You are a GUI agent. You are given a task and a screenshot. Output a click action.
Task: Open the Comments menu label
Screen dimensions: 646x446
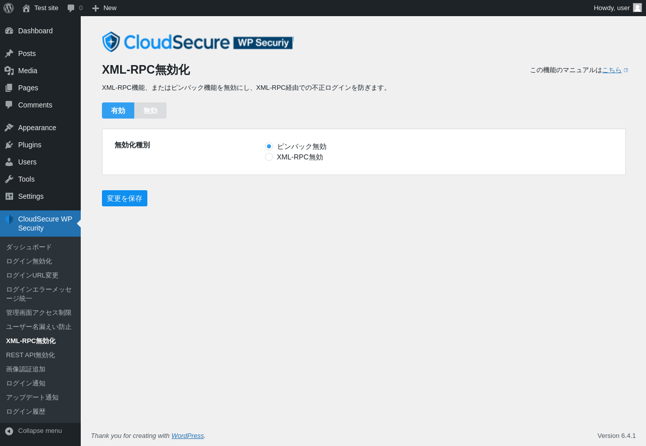[x=35, y=105]
